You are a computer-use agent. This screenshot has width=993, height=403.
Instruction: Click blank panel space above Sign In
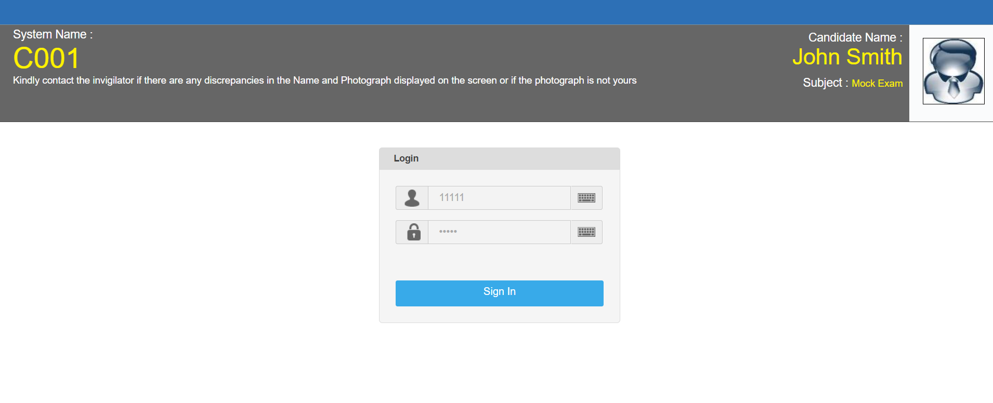click(x=499, y=262)
